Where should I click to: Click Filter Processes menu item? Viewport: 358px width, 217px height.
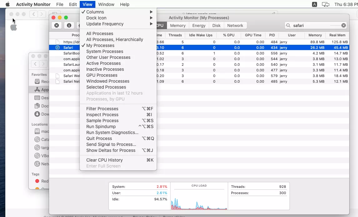(118, 109)
